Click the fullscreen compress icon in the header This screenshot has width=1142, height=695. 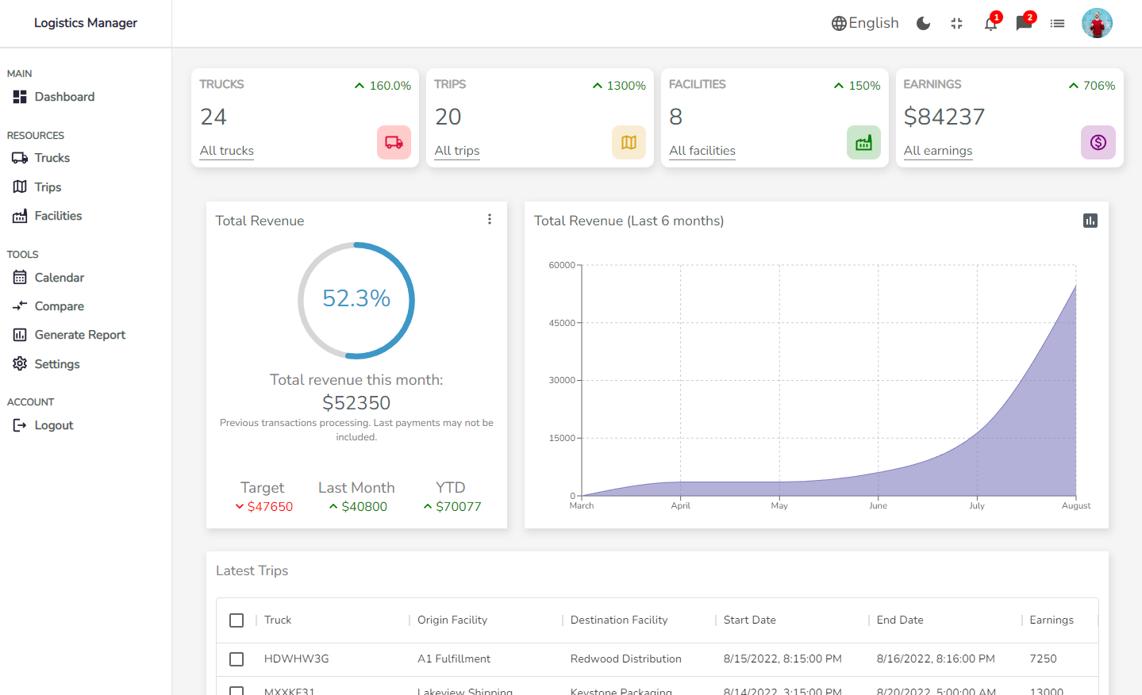coord(956,23)
